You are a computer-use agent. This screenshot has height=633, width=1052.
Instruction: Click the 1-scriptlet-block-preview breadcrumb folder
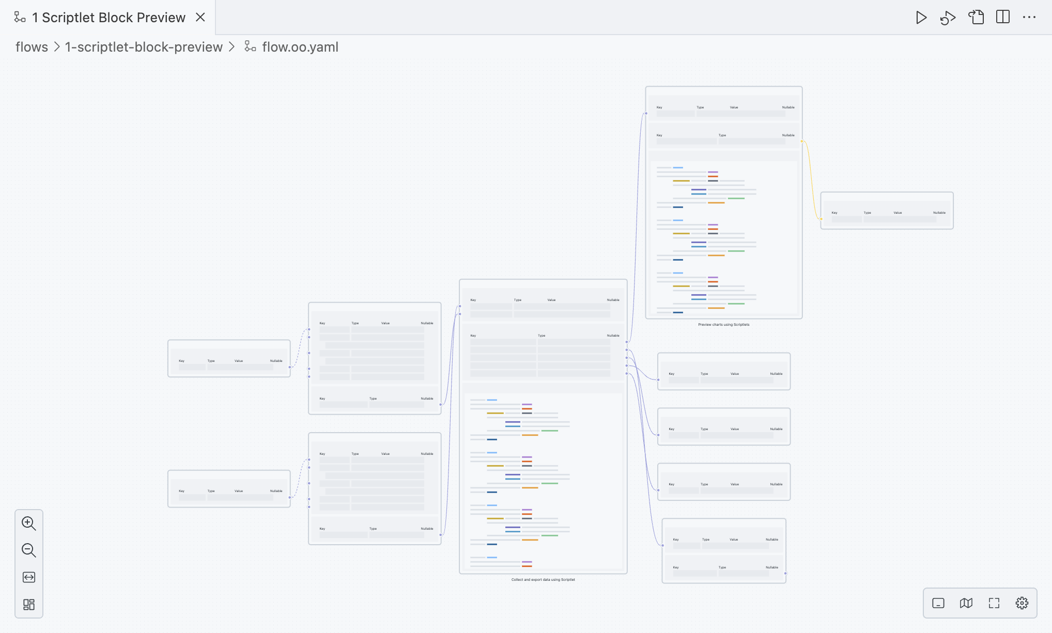click(x=144, y=47)
